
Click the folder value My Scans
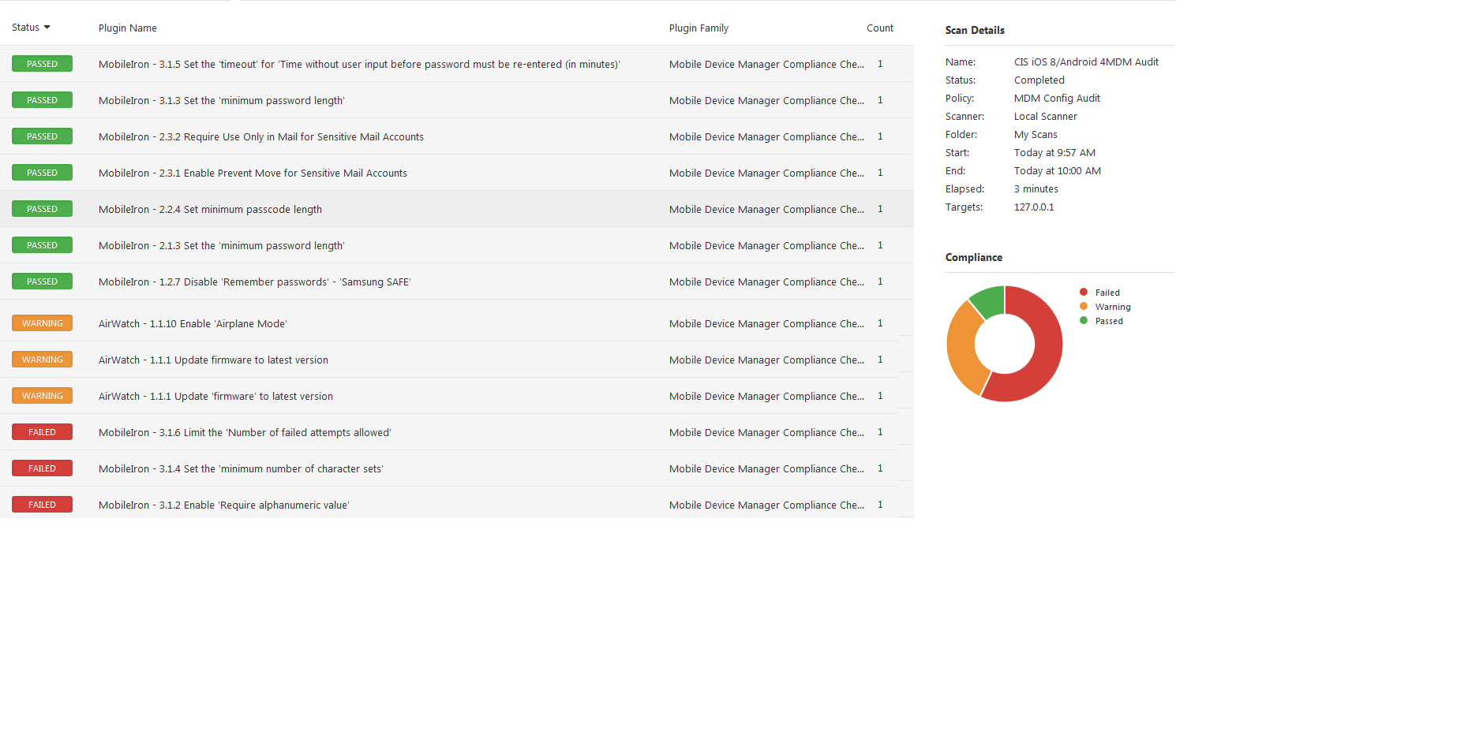click(1035, 134)
